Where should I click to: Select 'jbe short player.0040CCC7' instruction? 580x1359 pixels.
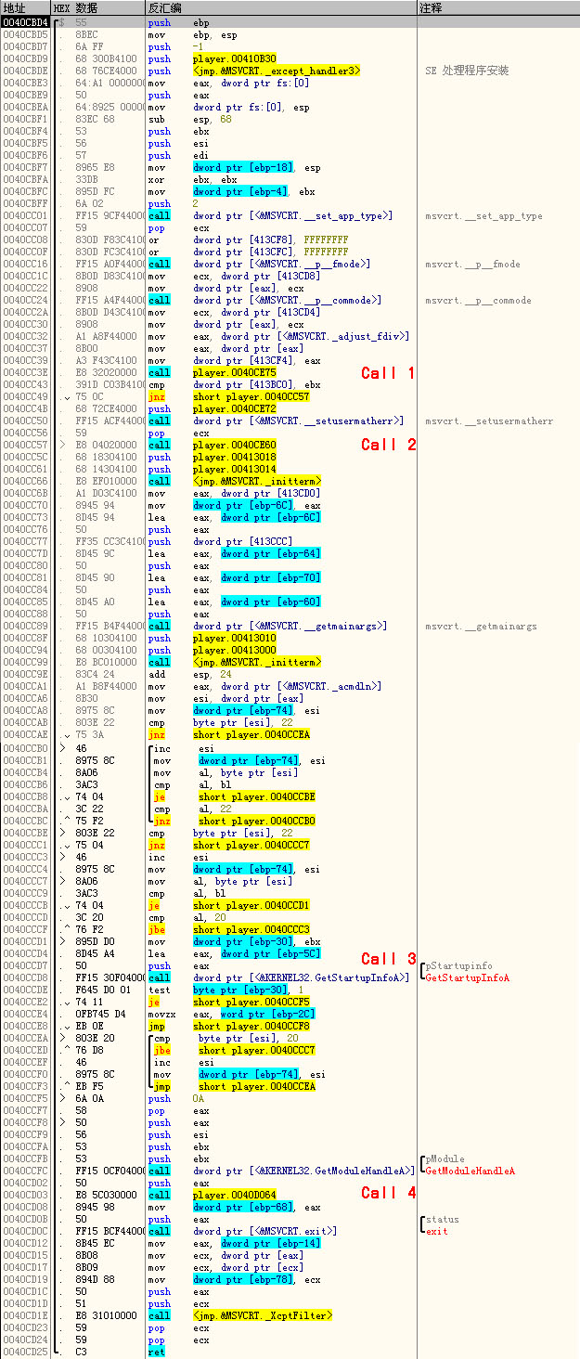pyautogui.click(x=234, y=1050)
